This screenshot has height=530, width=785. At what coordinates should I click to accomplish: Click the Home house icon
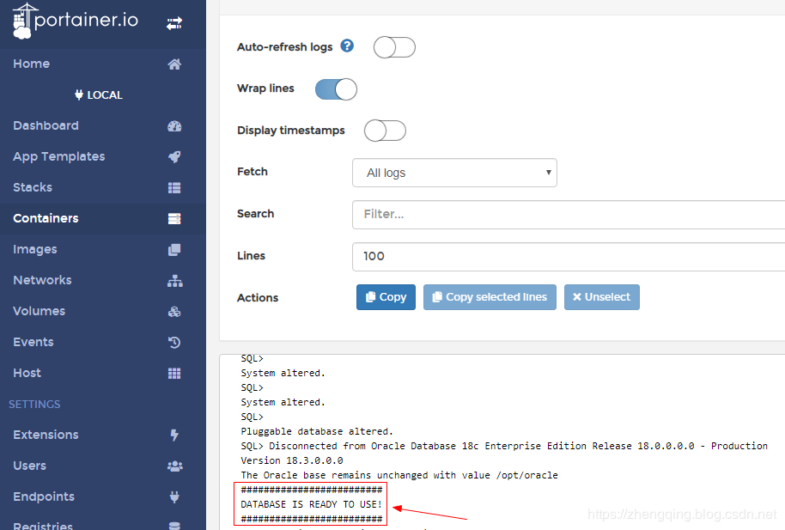coord(174,64)
